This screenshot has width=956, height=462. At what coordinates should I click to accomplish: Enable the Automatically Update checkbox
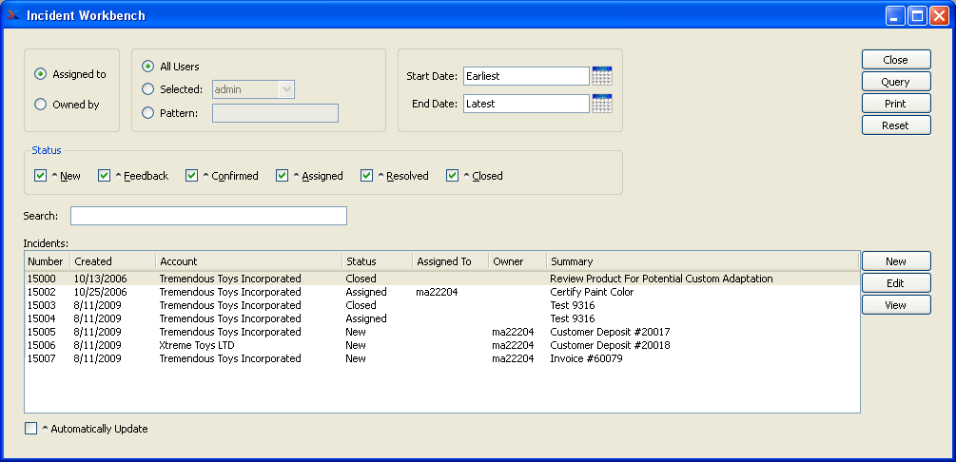pyautogui.click(x=31, y=429)
